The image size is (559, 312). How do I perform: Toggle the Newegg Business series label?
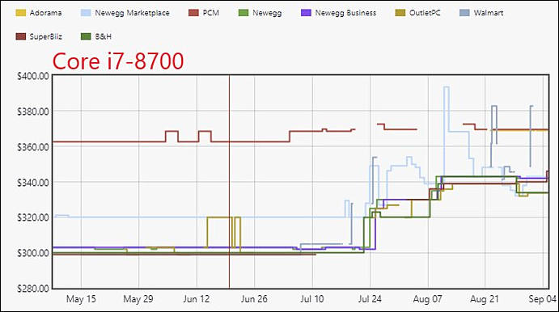[x=345, y=13]
